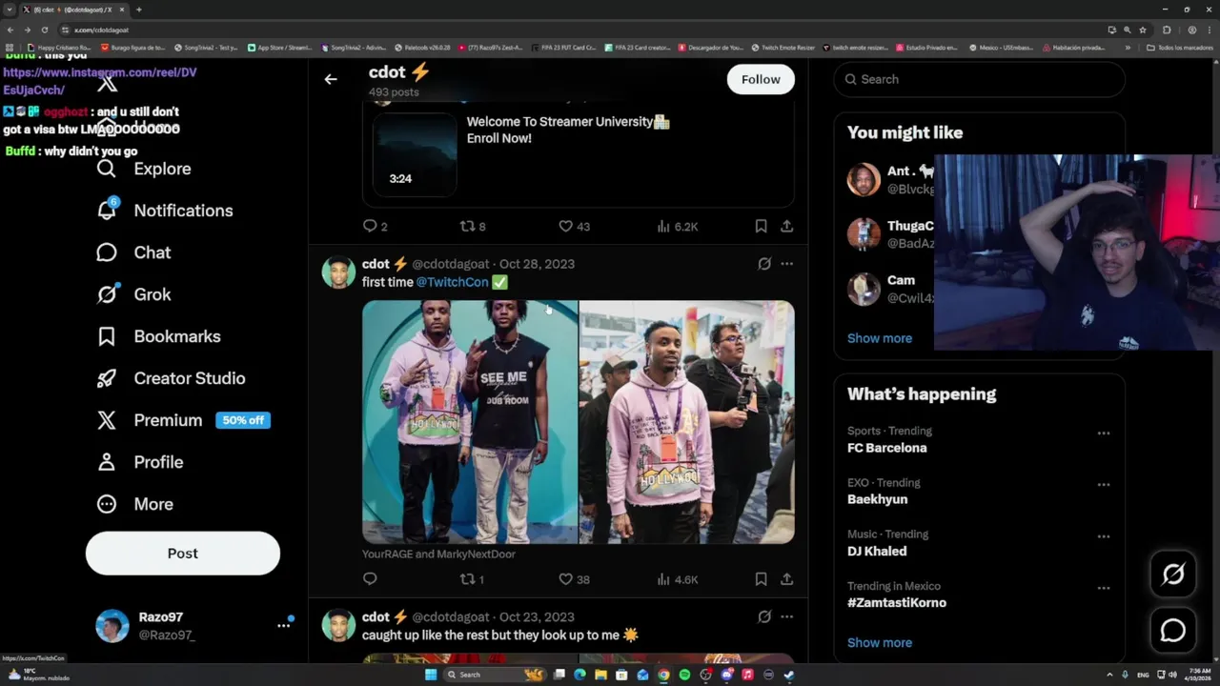The image size is (1220, 686).
Task: Share the Streamer University post
Action: point(786,226)
